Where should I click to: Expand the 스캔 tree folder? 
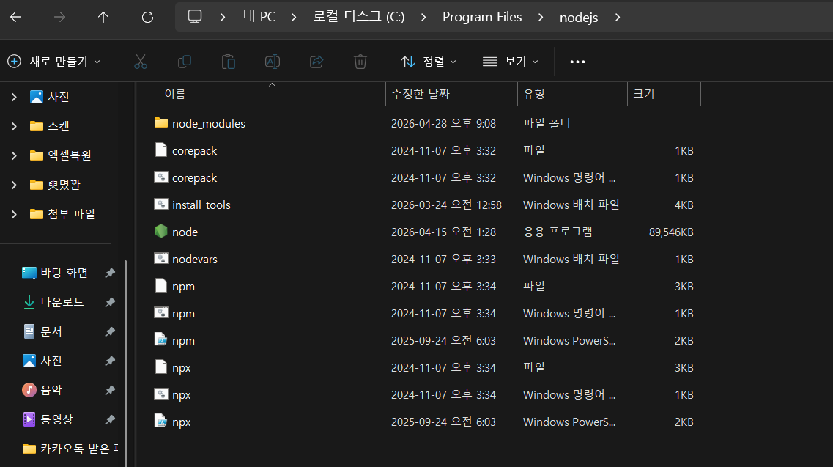click(x=15, y=126)
